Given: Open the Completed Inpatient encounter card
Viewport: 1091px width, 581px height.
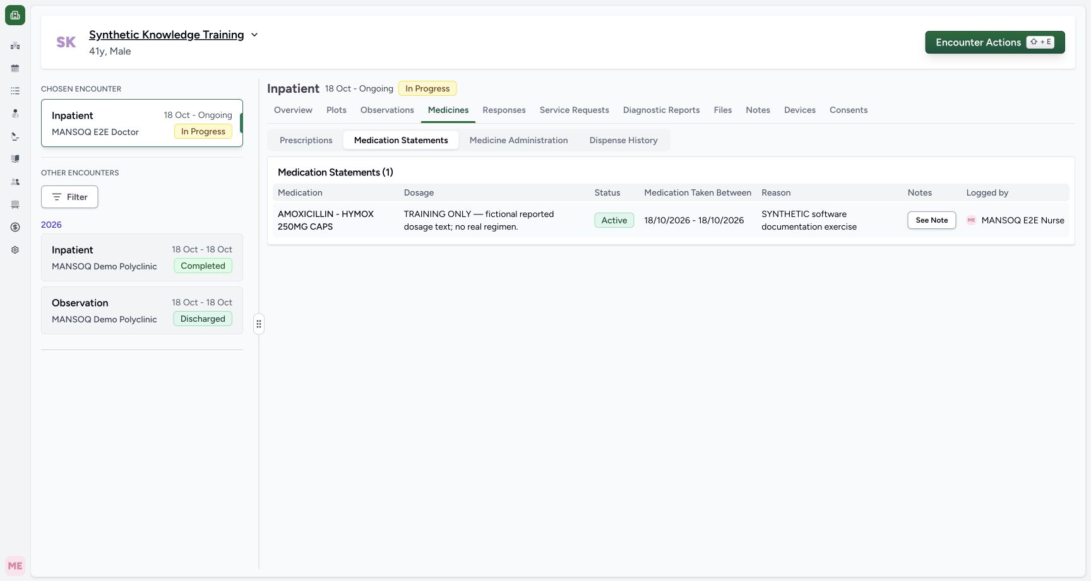Looking at the screenshot, I should coord(142,257).
